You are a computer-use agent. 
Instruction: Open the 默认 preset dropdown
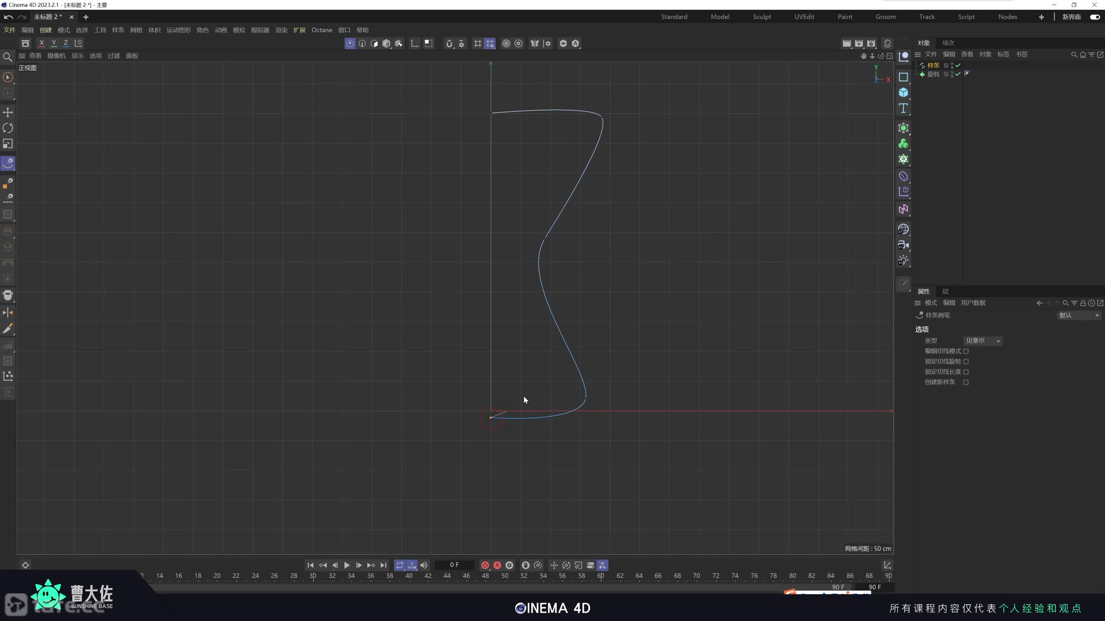(x=1078, y=315)
